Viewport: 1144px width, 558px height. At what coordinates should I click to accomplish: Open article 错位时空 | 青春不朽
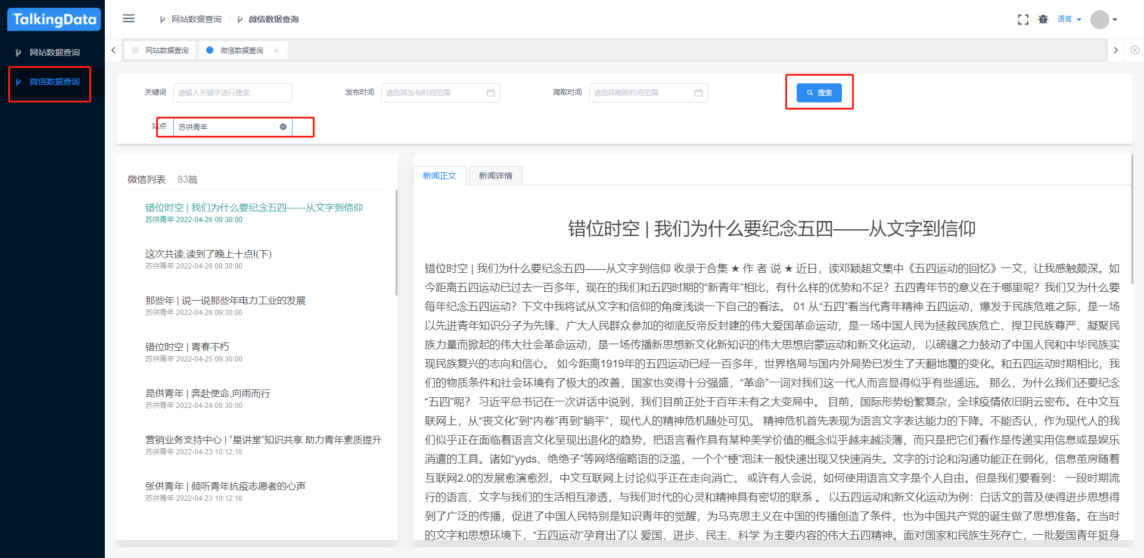click(x=187, y=347)
